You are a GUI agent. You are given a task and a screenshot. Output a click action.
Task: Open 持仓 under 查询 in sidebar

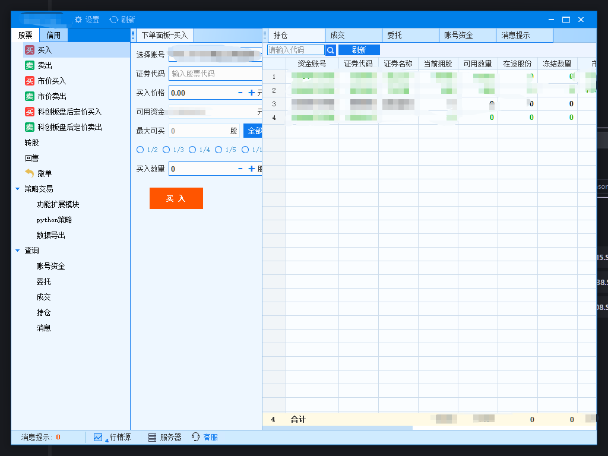43,312
